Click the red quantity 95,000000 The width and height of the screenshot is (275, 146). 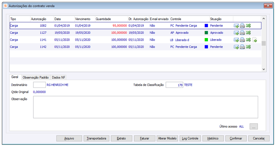tap(120, 26)
